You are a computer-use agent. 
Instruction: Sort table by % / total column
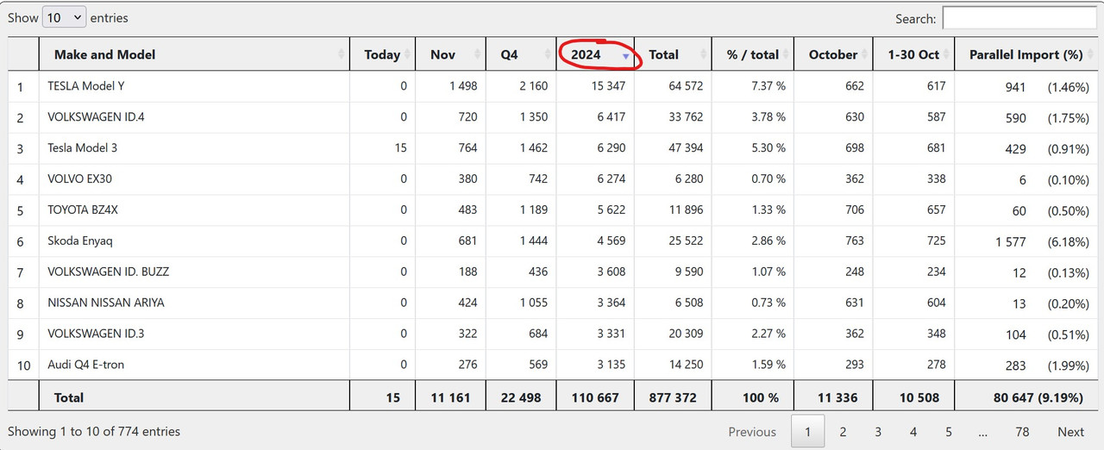pos(753,54)
